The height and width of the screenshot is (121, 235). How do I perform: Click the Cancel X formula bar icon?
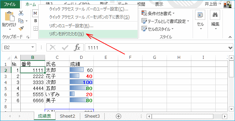[x=52, y=48]
